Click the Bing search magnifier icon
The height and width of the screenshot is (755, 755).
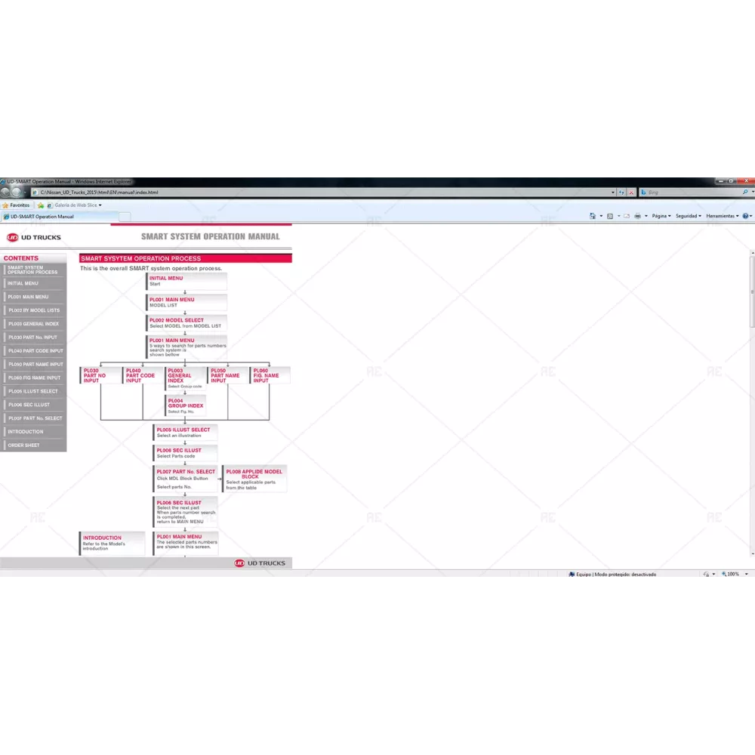744,193
